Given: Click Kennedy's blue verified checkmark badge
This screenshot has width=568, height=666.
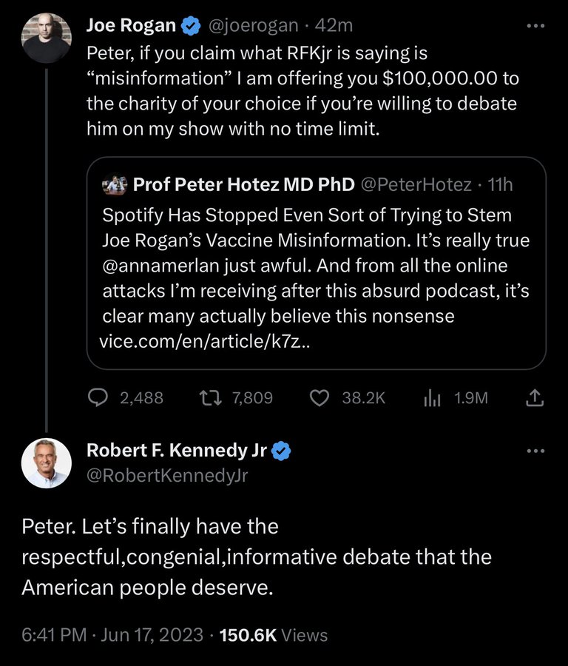Looking at the screenshot, I should coord(280,451).
